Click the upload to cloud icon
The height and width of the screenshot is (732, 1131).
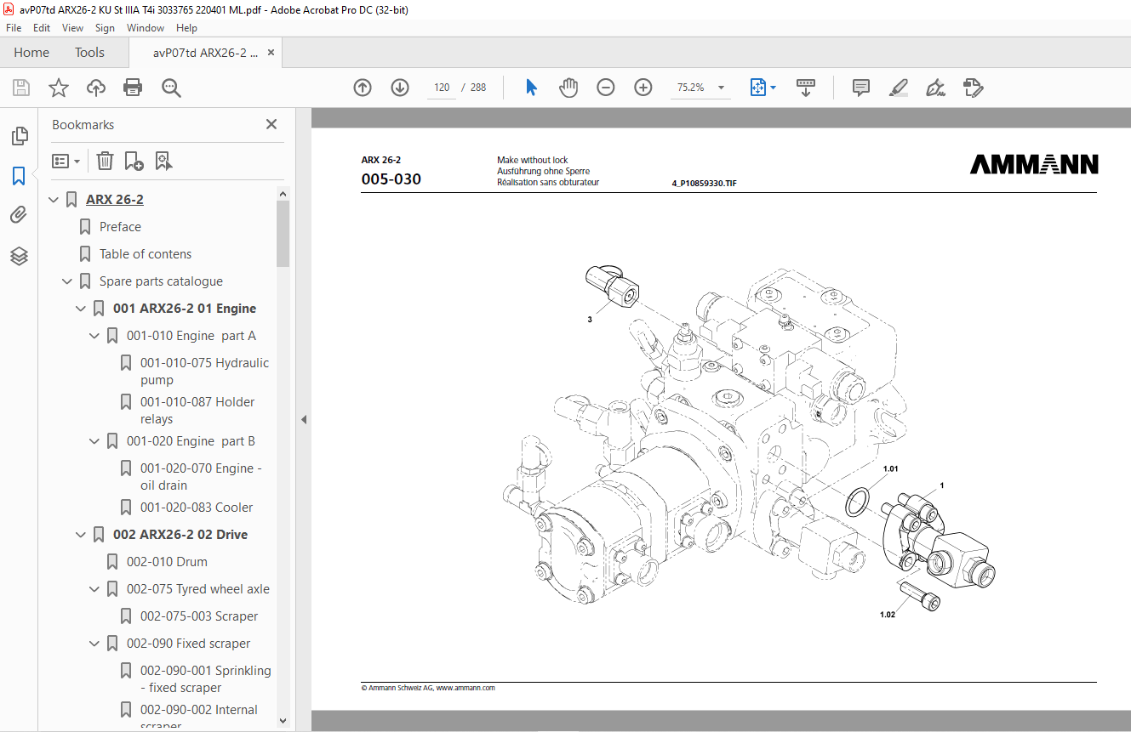[x=96, y=88]
